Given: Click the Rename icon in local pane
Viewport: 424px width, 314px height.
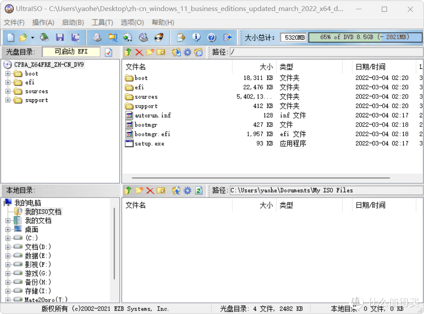Looking at the screenshot, I should (161, 191).
